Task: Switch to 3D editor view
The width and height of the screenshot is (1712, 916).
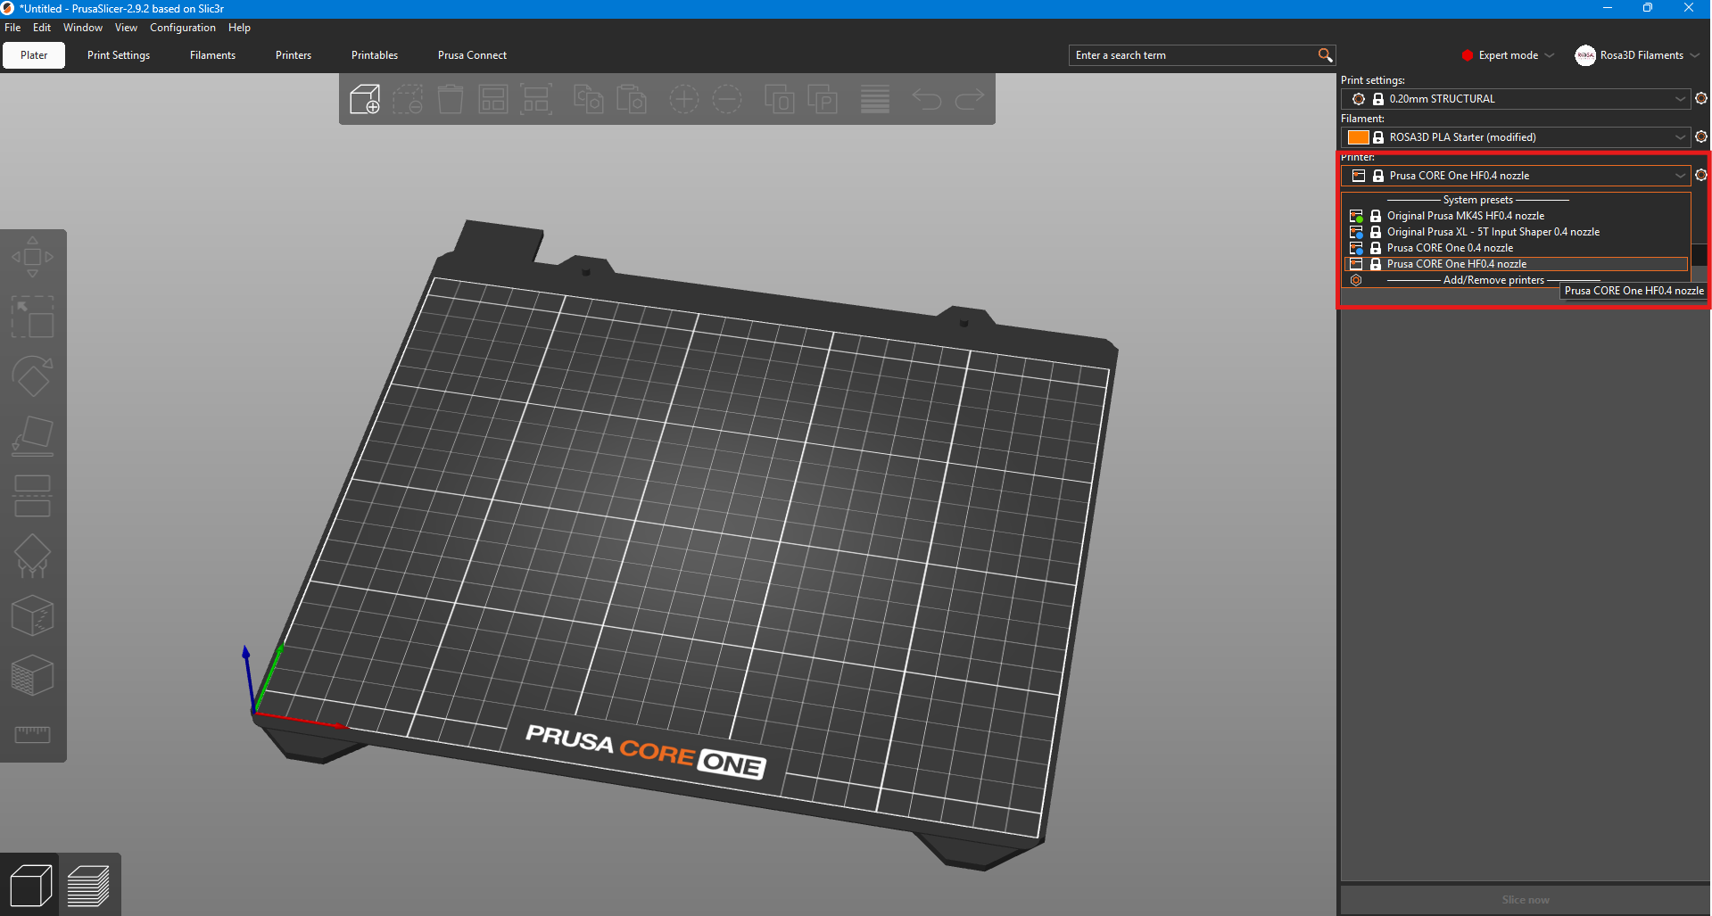Action: pyautogui.click(x=29, y=886)
